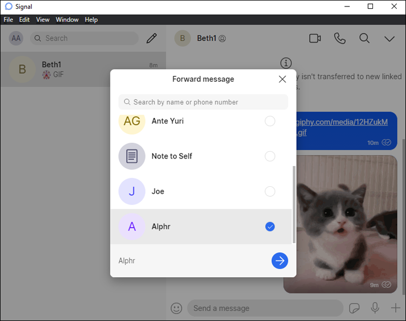The width and height of the screenshot is (406, 321).
Task: Start a voice call with Beth1
Action: click(340, 38)
